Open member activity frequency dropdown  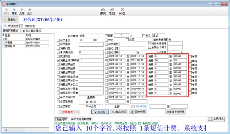[x=91, y=102]
